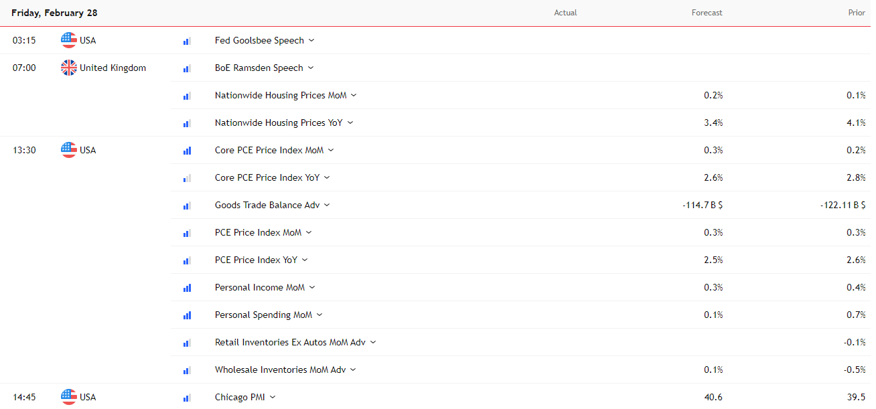The height and width of the screenshot is (409, 876).
Task: Expand the Nationwide Housing Prices MoM chevron
Action: click(354, 95)
